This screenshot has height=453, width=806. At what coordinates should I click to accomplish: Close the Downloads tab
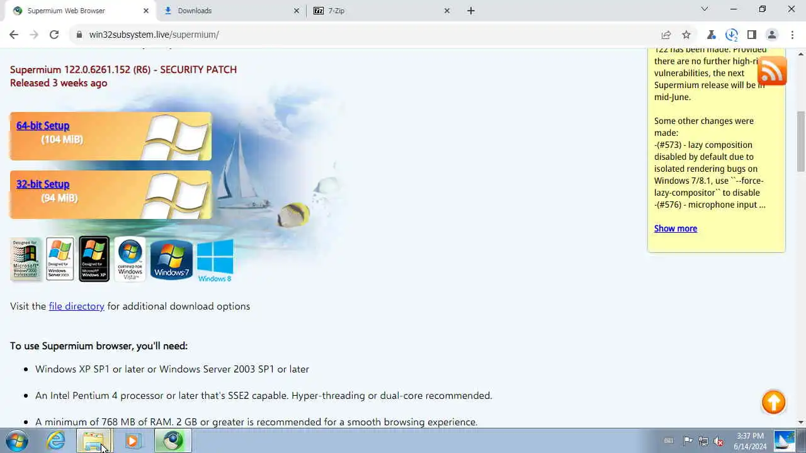point(297,11)
